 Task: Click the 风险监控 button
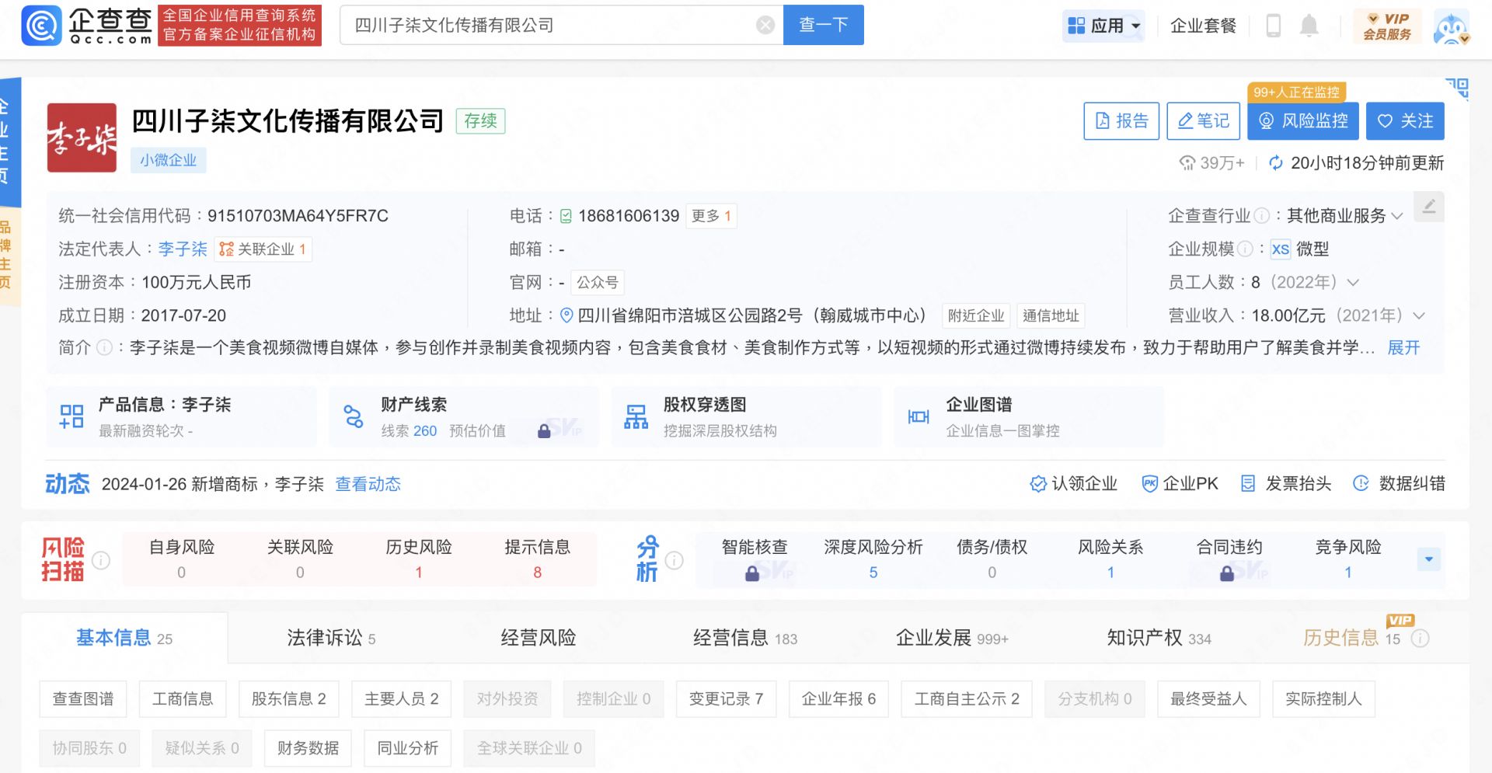(1303, 120)
